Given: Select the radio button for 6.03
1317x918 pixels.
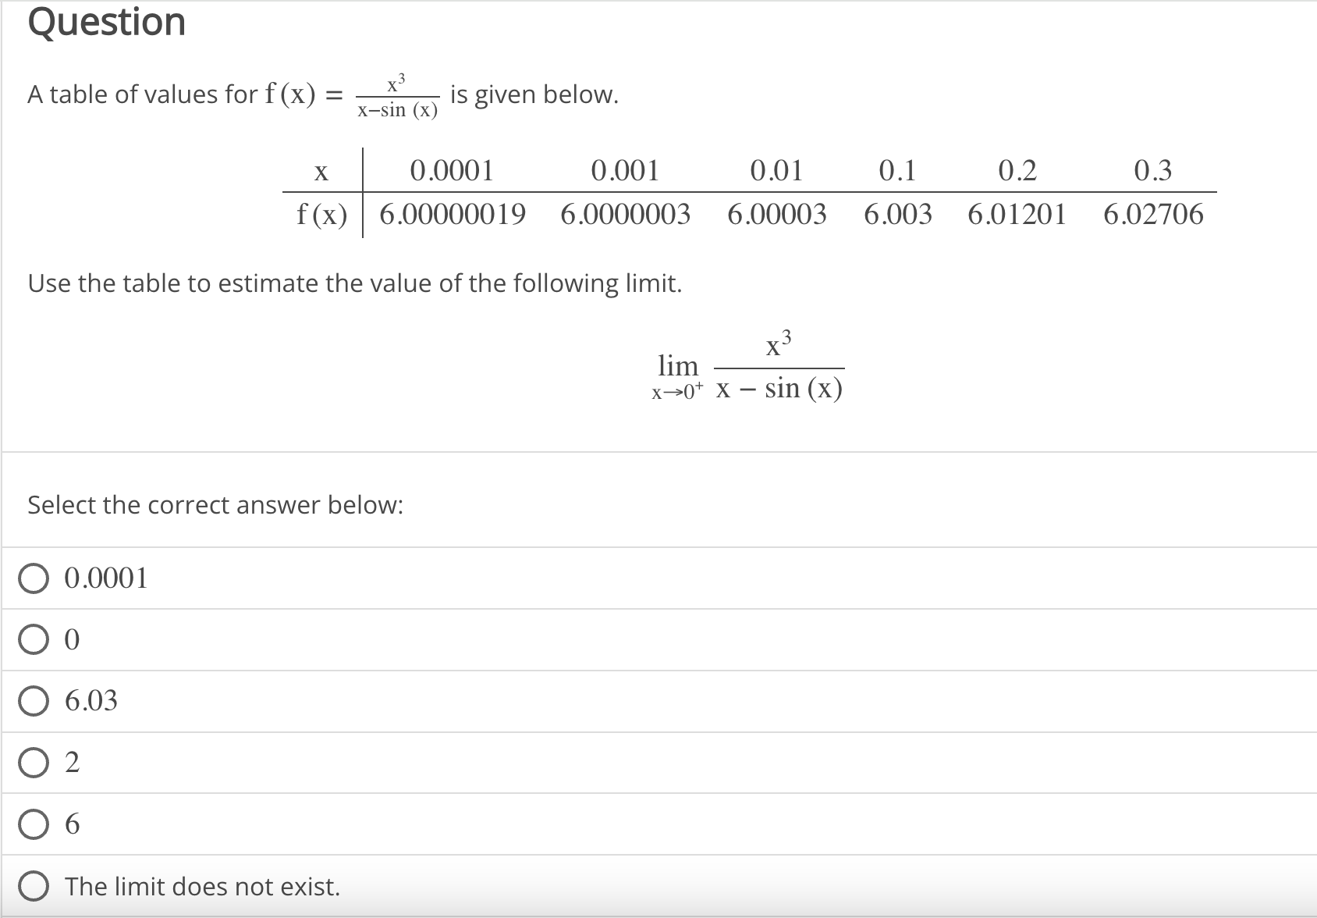Looking at the screenshot, I should pyautogui.click(x=33, y=701).
